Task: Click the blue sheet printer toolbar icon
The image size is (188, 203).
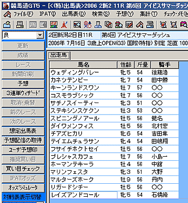Action: 150,24
